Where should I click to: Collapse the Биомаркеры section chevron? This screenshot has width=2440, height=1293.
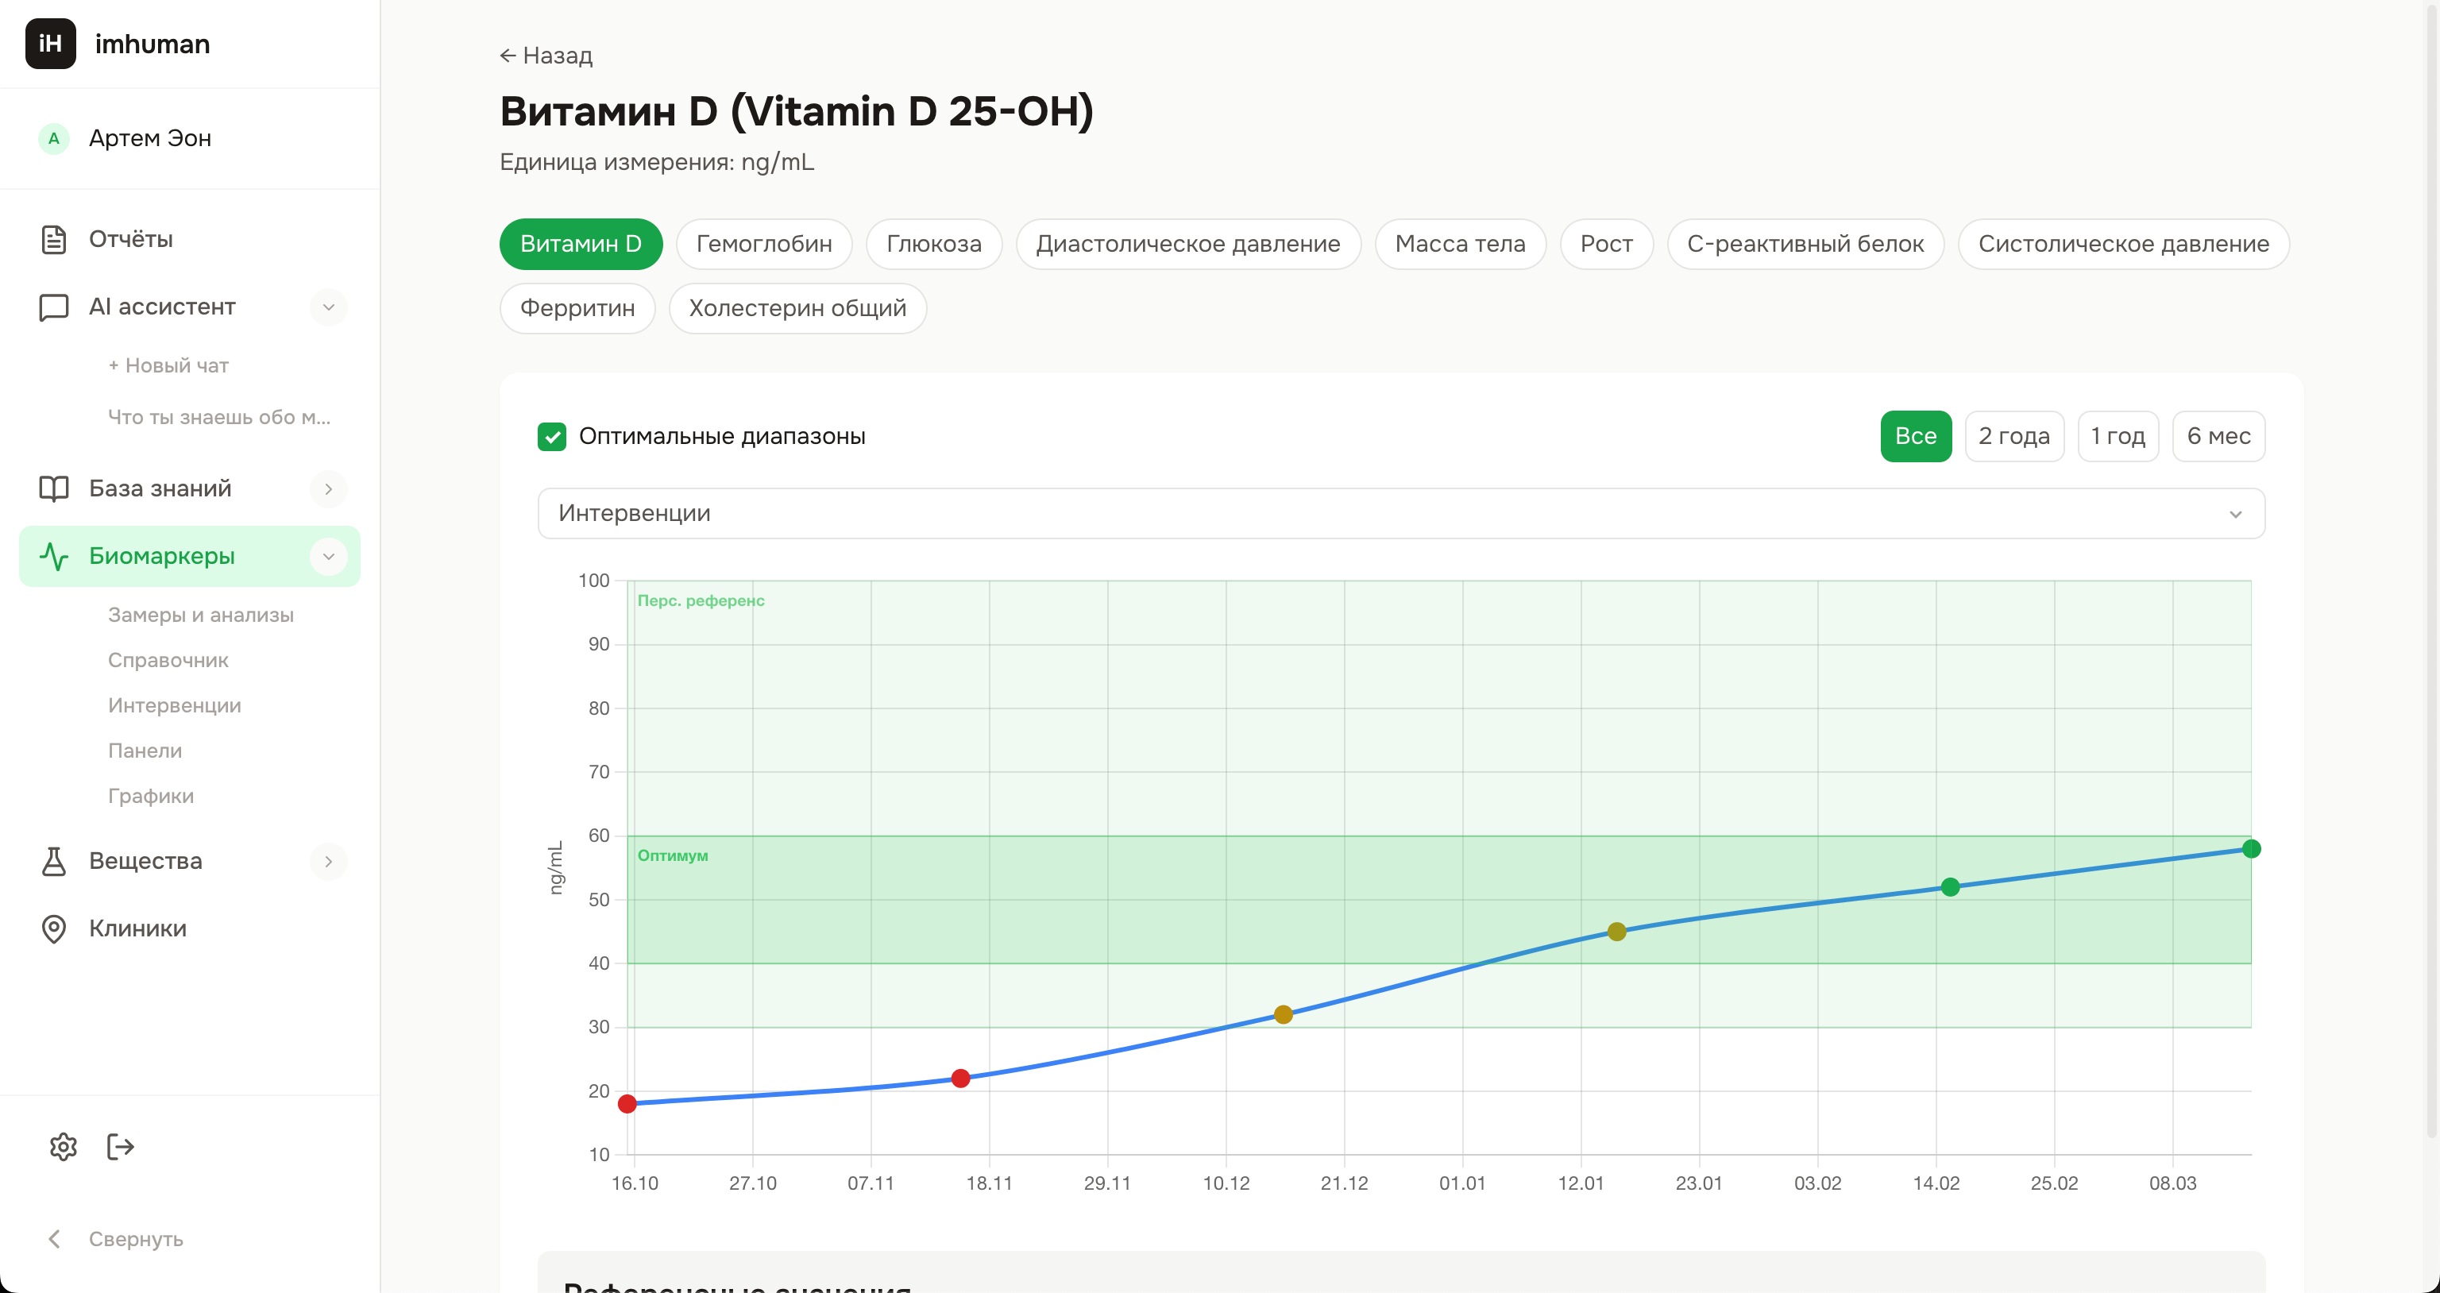[x=329, y=556]
